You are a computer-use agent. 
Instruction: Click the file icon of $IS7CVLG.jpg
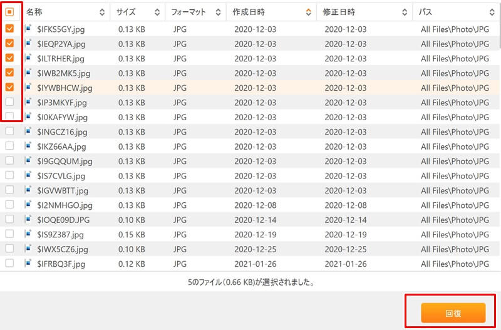29,175
